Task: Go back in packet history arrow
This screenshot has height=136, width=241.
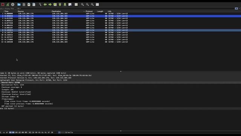Action: coord(45,5)
